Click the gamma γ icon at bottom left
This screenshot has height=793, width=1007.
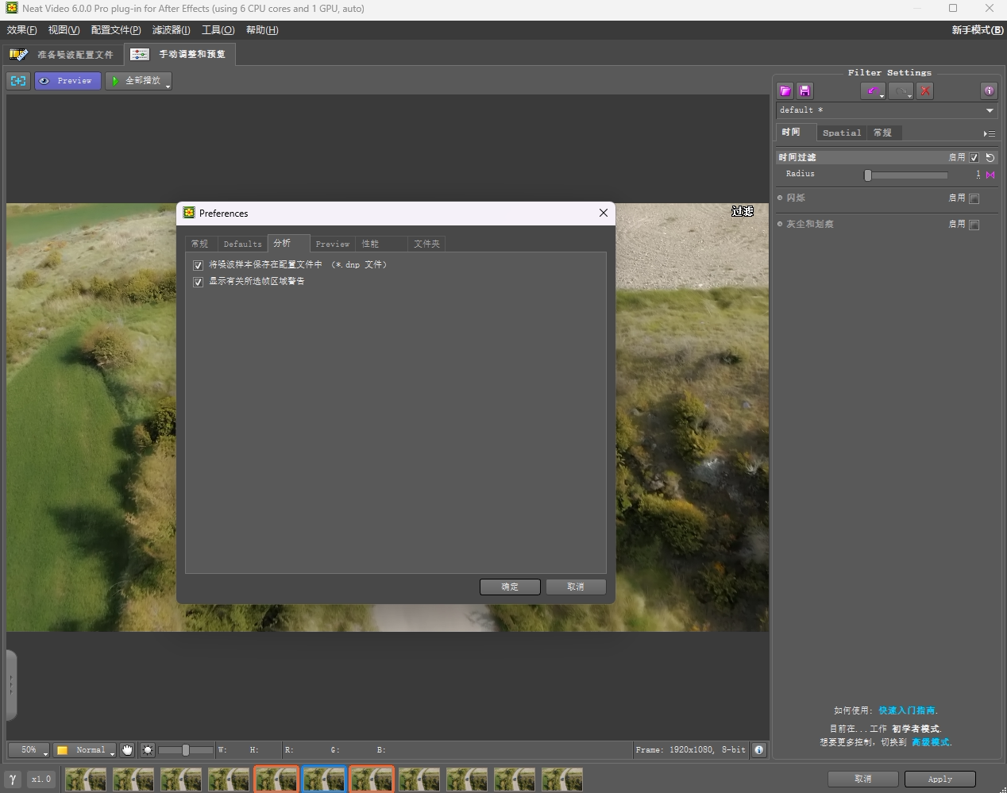point(13,780)
